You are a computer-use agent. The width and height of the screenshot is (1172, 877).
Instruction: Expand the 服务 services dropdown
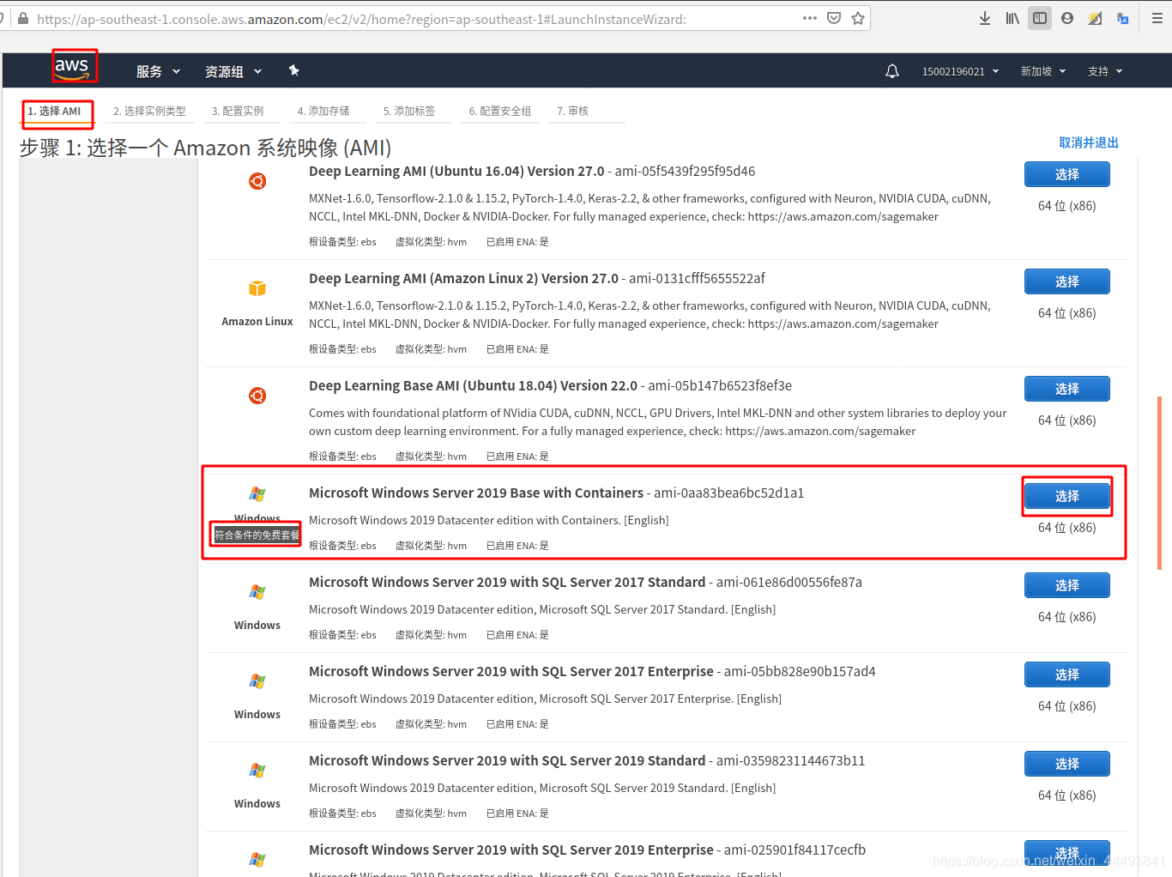(x=158, y=71)
